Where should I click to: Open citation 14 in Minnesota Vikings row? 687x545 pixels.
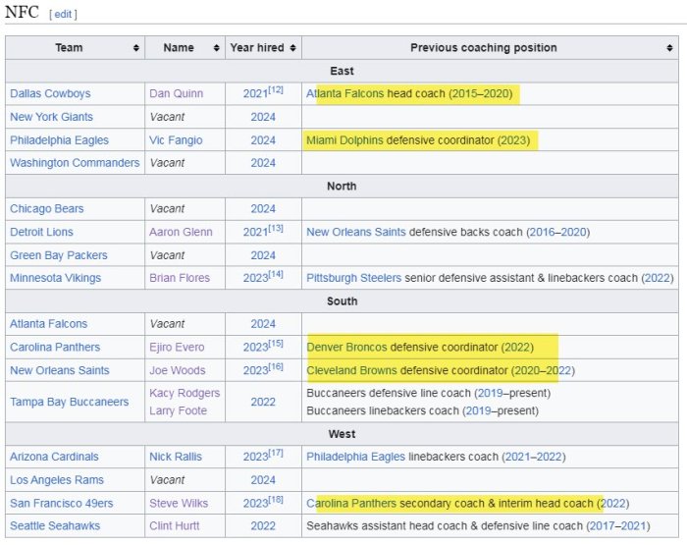(x=276, y=274)
